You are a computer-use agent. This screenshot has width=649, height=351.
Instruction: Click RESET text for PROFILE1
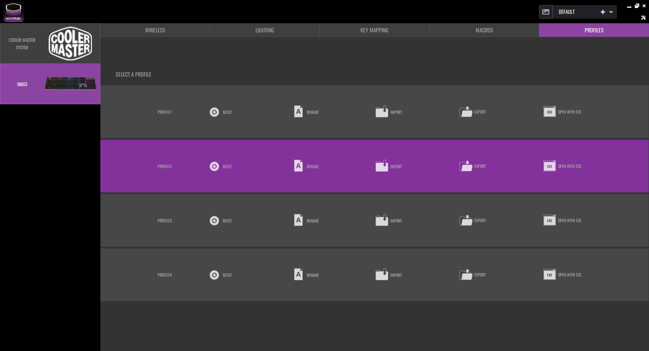point(227,112)
